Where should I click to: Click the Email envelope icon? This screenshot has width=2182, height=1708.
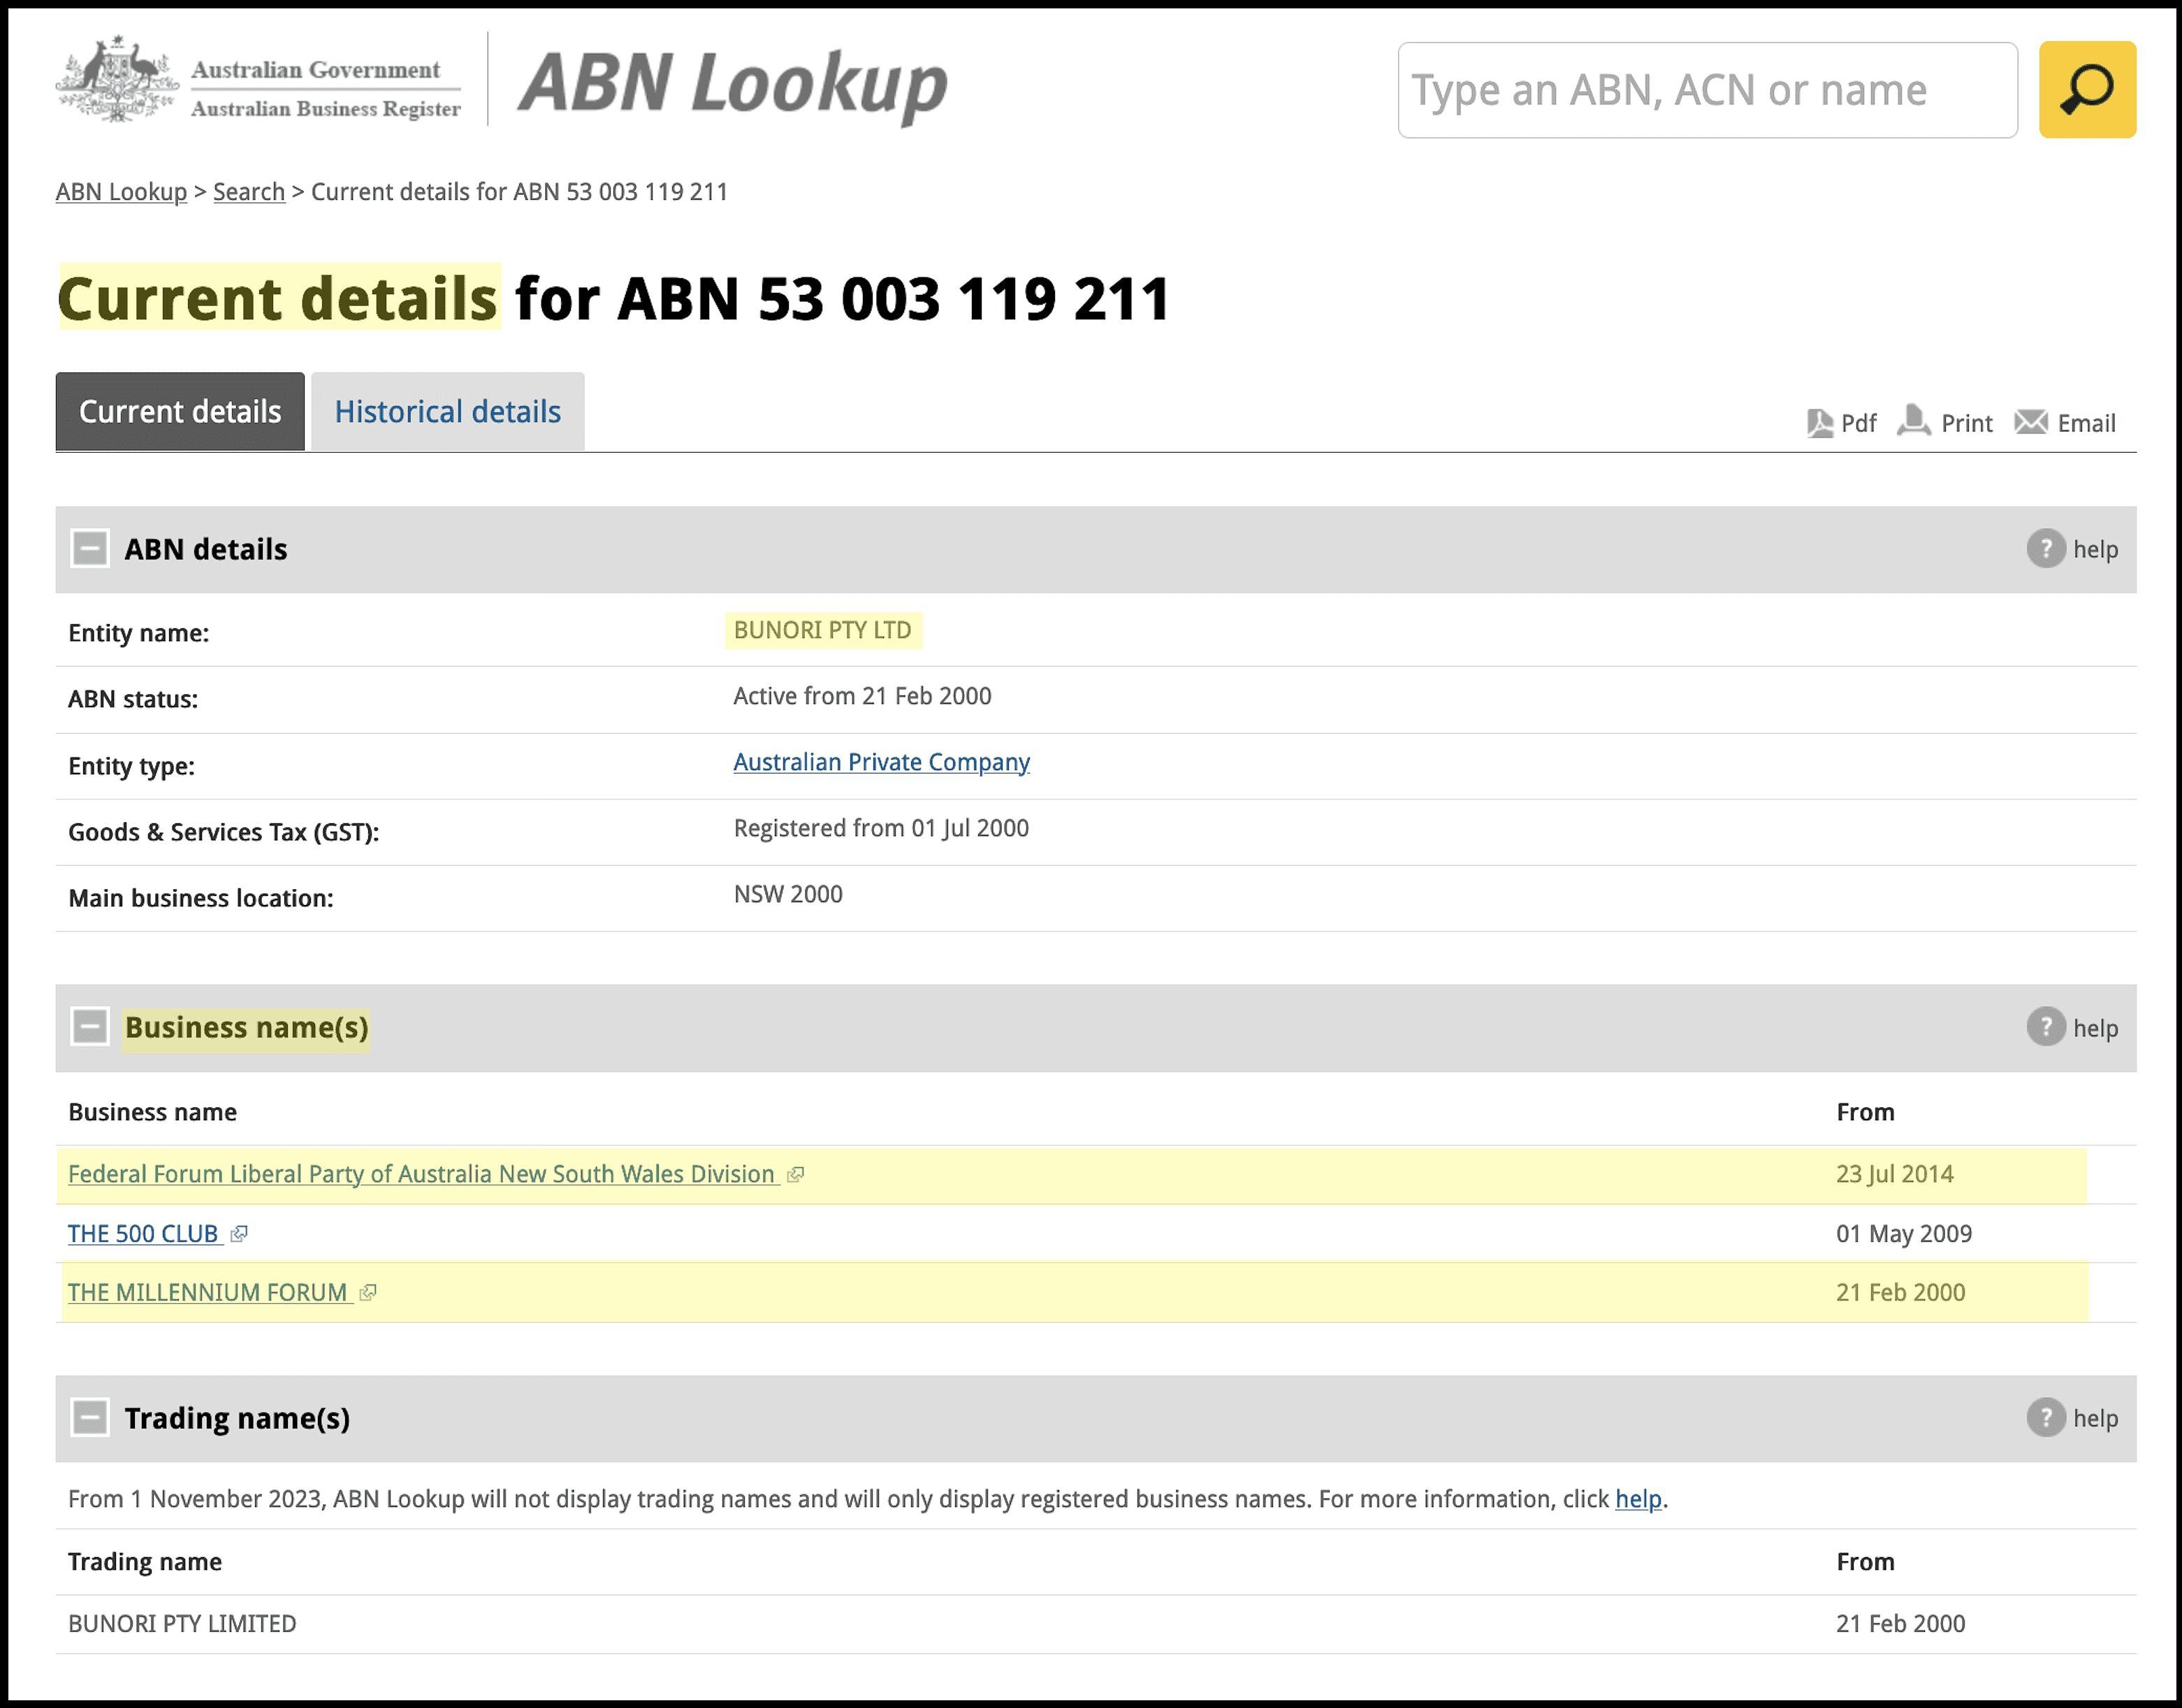[x=2031, y=422]
